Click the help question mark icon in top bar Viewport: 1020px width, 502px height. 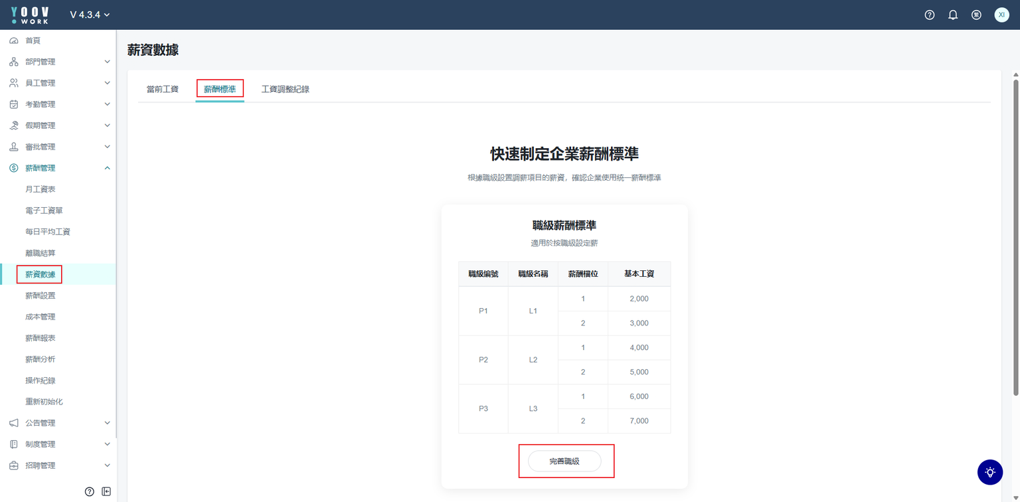point(929,15)
